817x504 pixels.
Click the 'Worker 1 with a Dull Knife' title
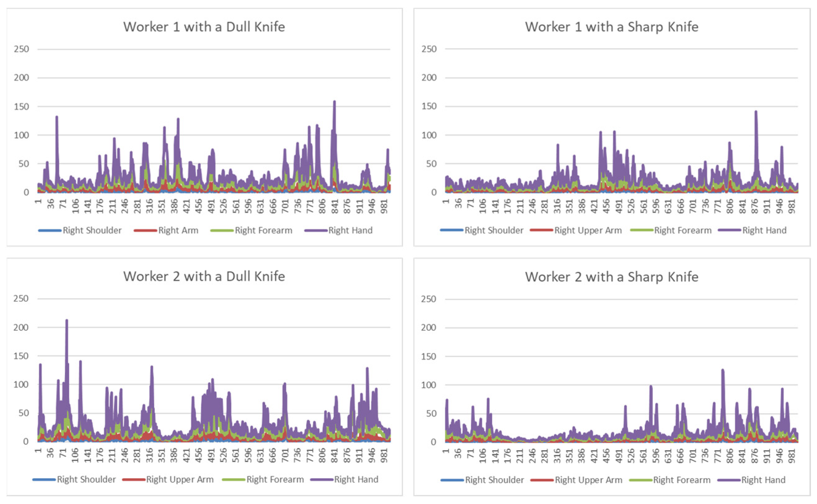[x=204, y=27]
